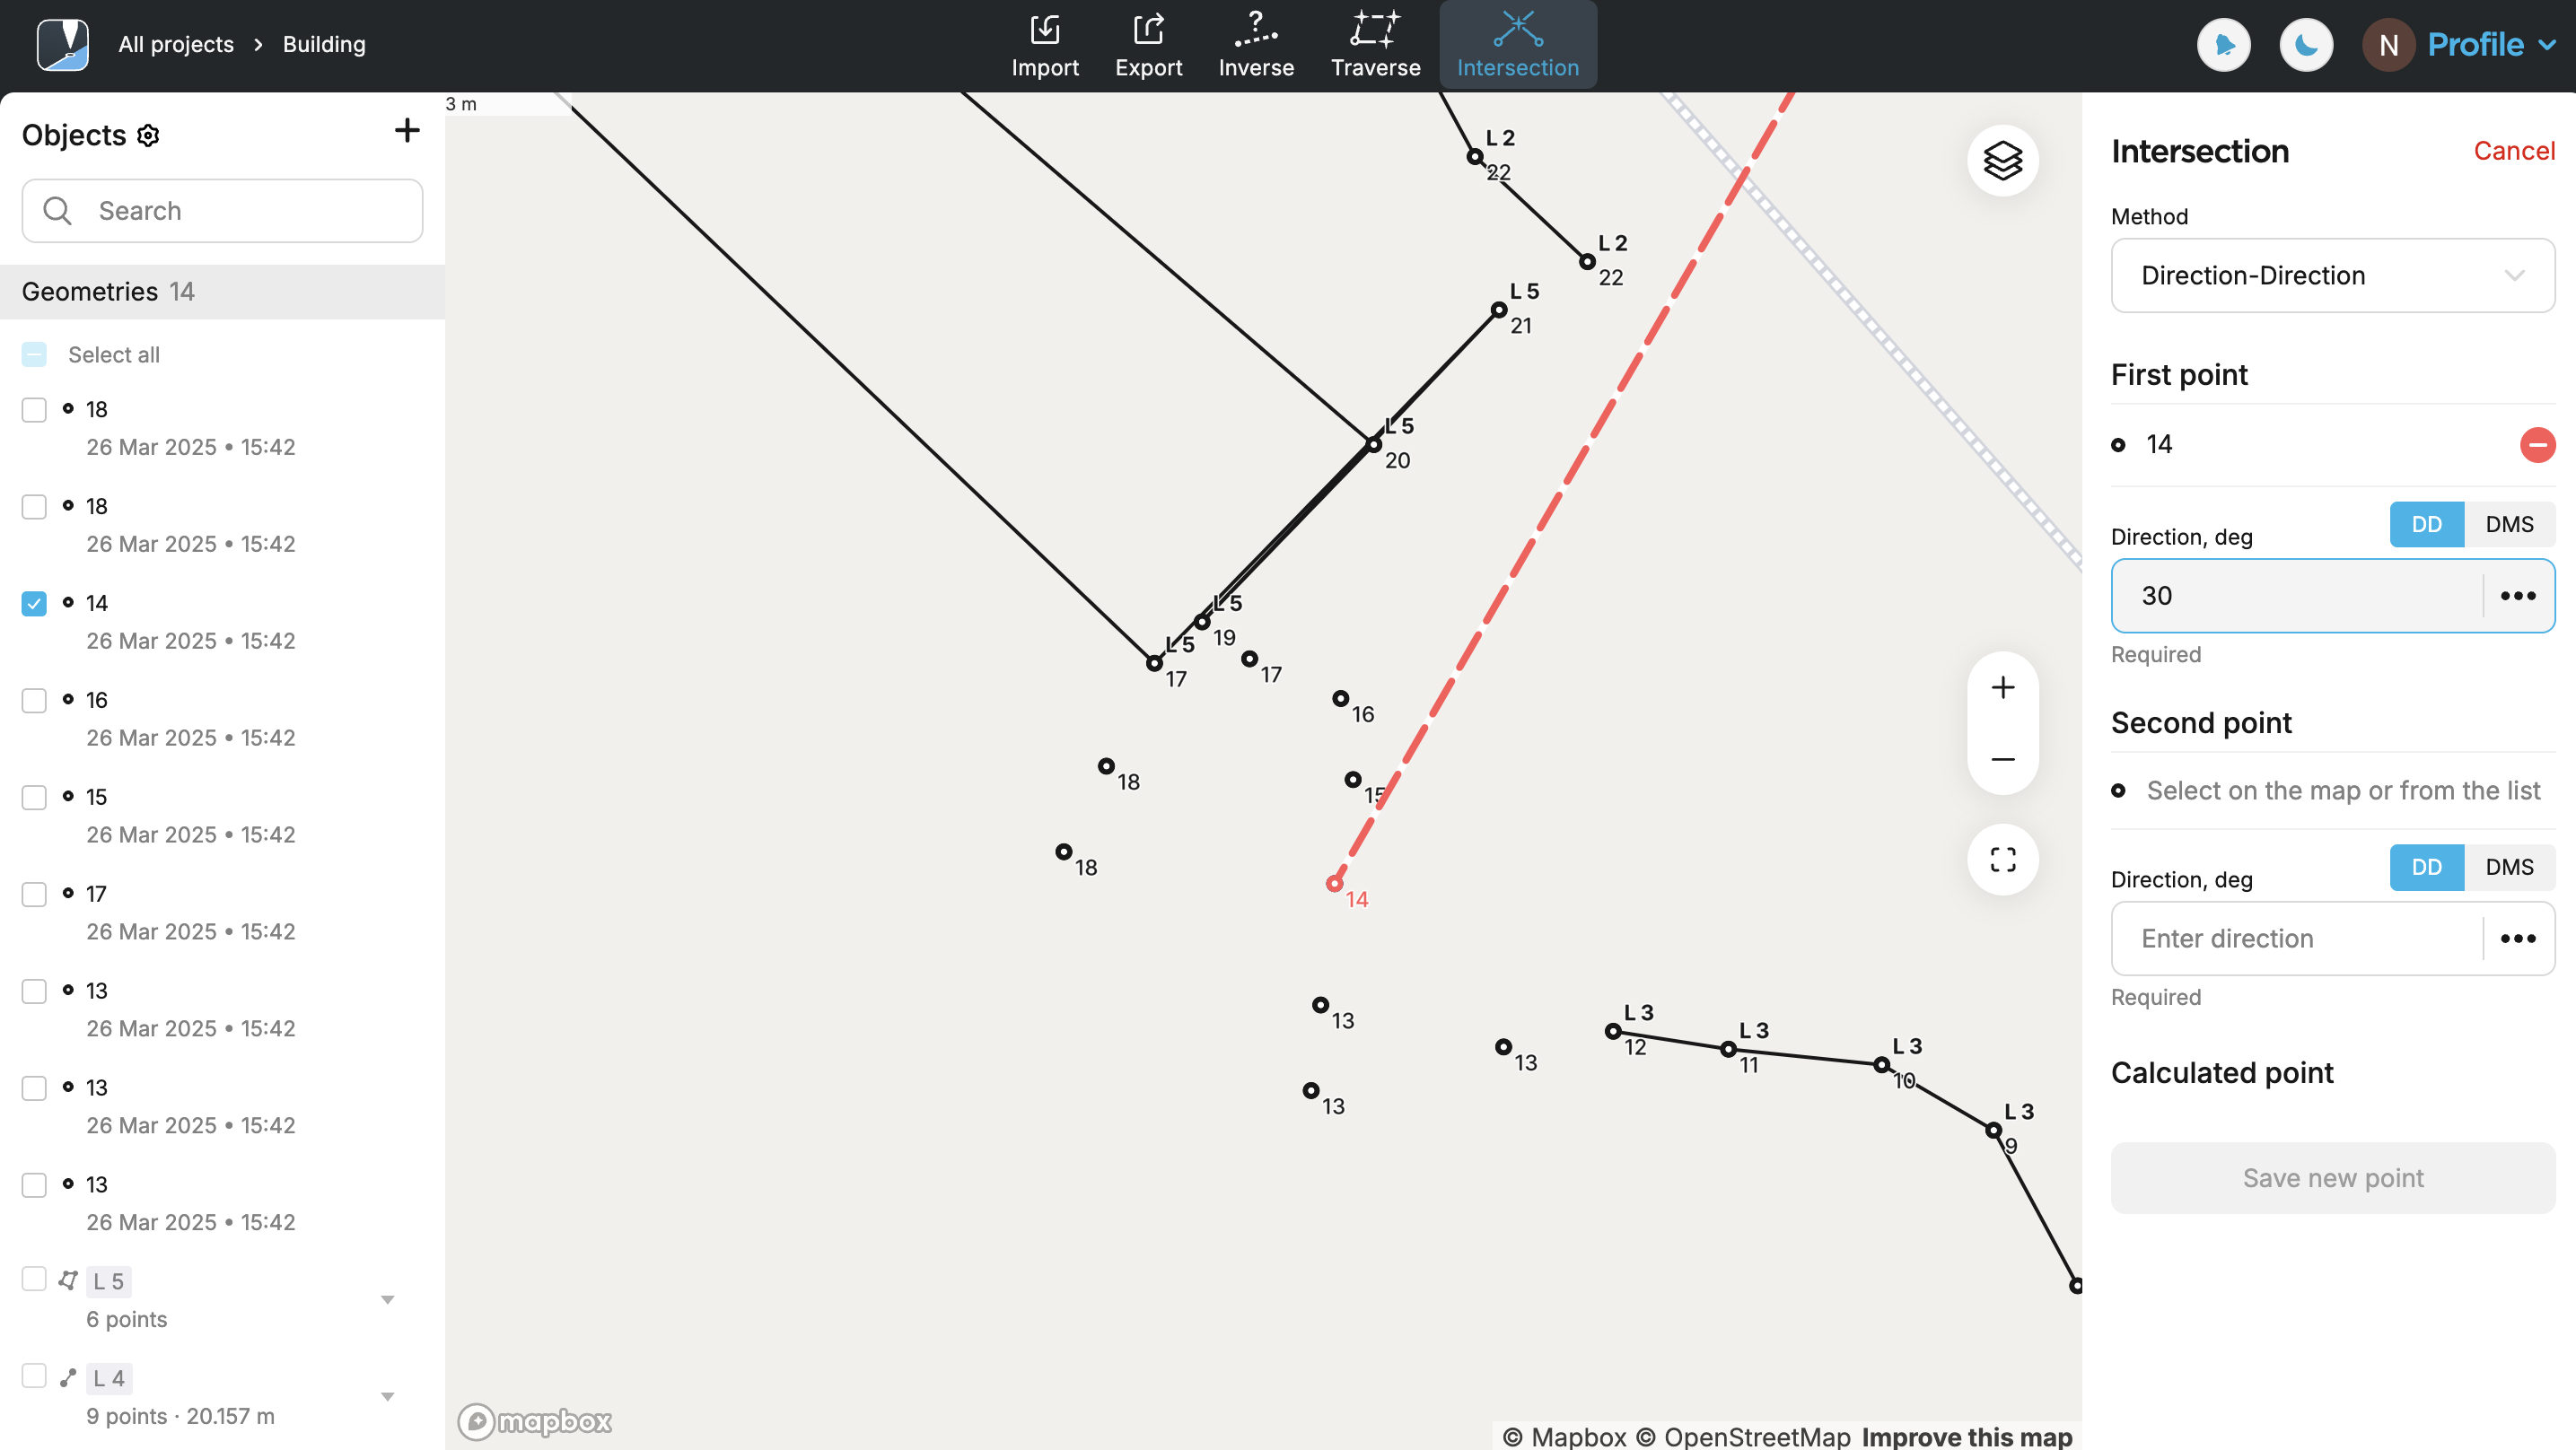Viewport: 2576px width, 1450px height.
Task: Open the OpenStreetMap attribution link
Action: (x=1742, y=1437)
